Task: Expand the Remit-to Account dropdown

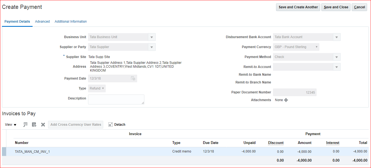Action: [336, 67]
